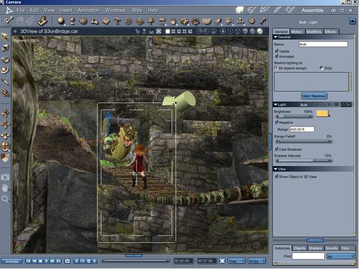Select the Only radio button
This screenshot has height=269, width=359.
point(321,68)
